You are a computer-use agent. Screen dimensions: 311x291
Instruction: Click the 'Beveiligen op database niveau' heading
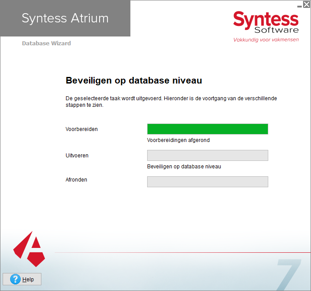click(134, 80)
